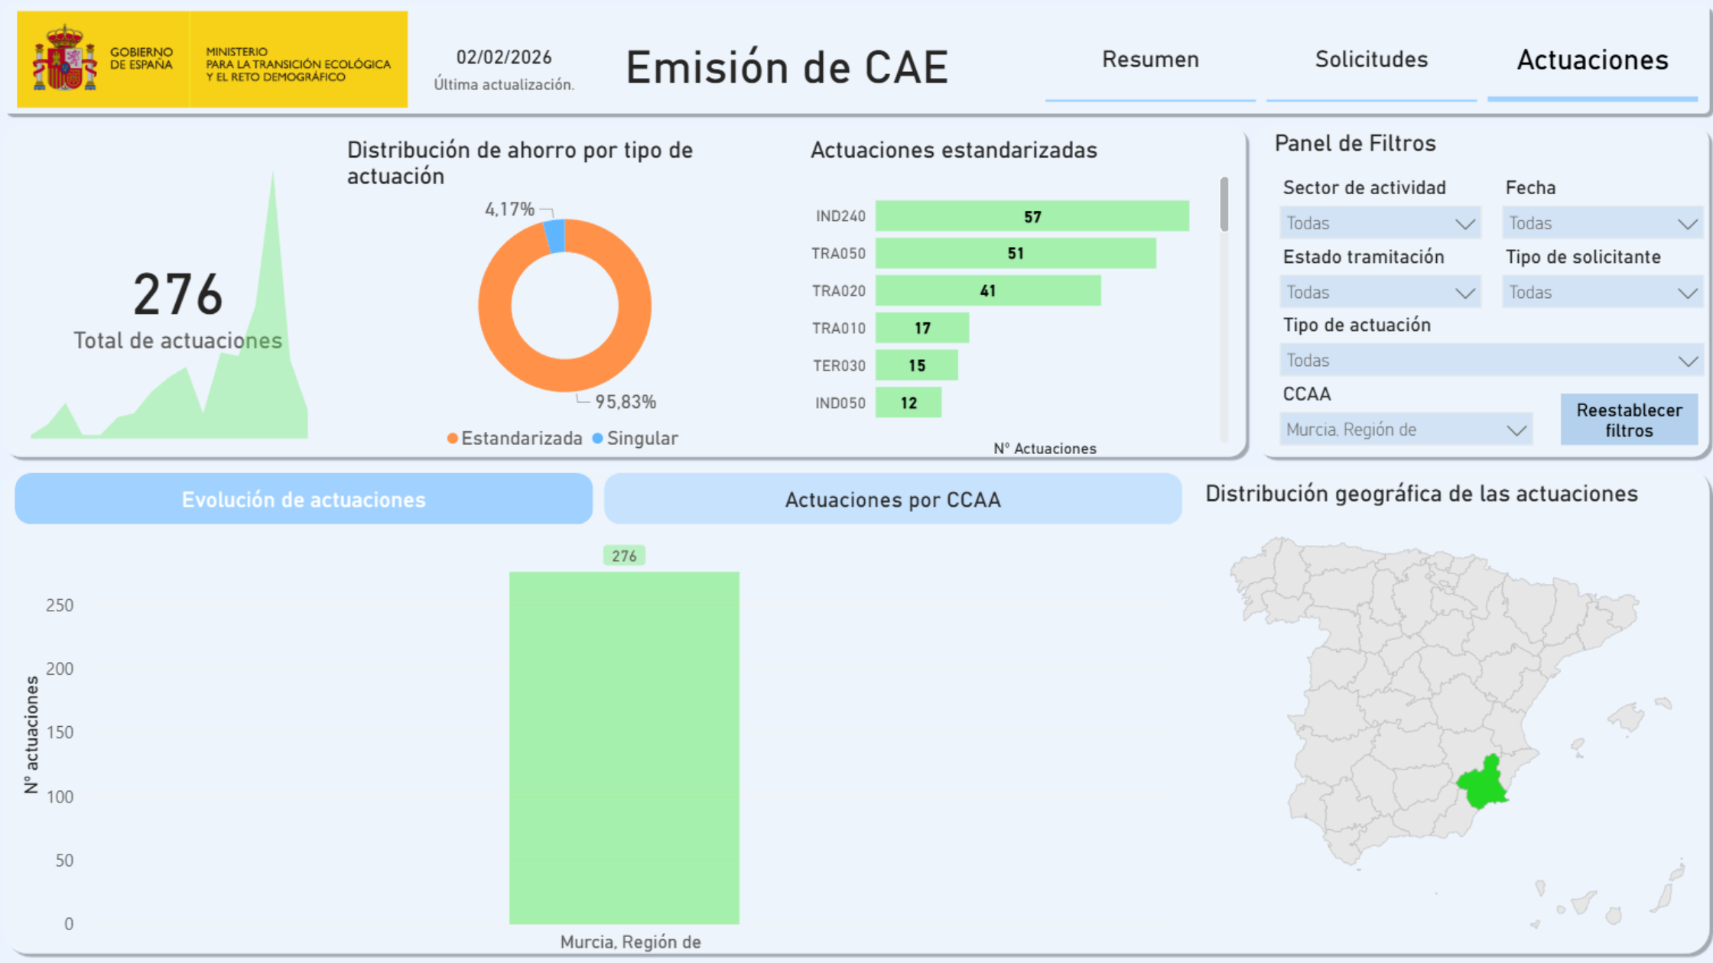Click the Reestablecer filtros button
1713x963 pixels.
click(1629, 420)
